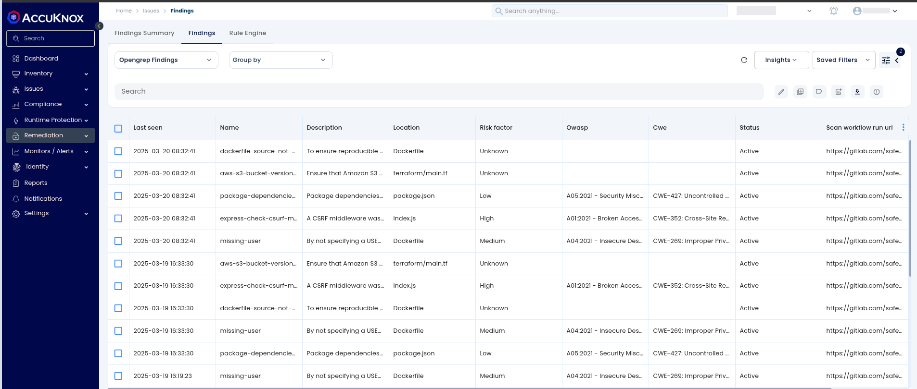Check the missing-user row dated 2025-03-20

[x=118, y=241]
